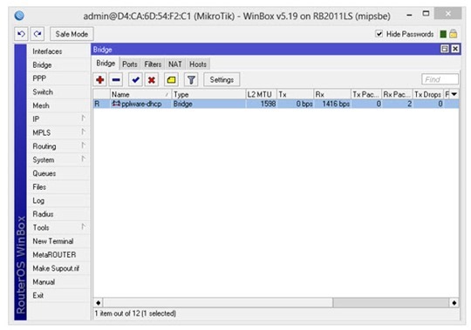The image size is (471, 330).
Task: Click the padlock icon
Action: pyautogui.click(x=454, y=34)
